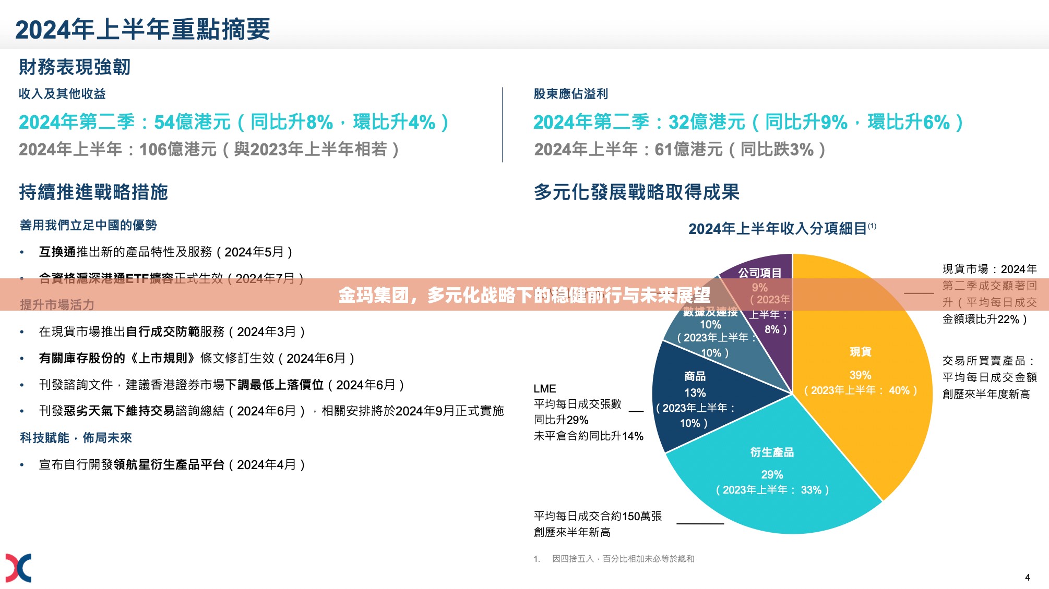This screenshot has height=589, width=1049.
Task: Click the page number 4
Action: click(x=1028, y=578)
